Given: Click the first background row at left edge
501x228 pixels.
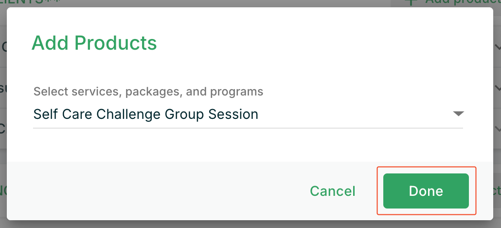Looking at the screenshot, I should 3,47.
